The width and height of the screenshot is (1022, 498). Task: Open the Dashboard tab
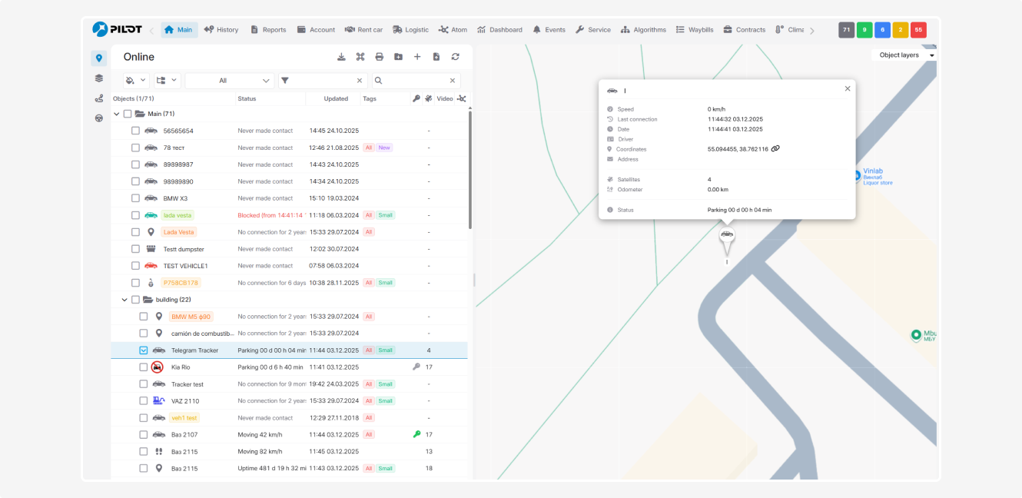point(499,30)
